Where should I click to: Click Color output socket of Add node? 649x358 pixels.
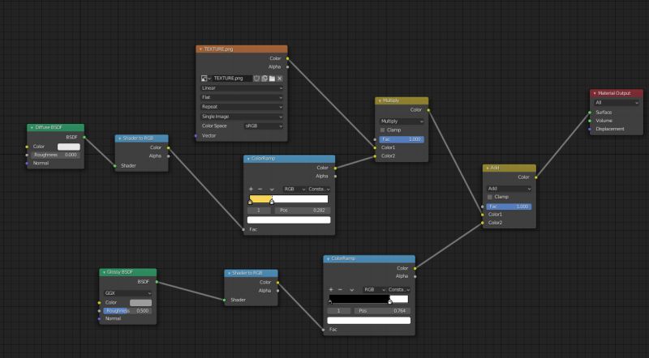(536, 177)
